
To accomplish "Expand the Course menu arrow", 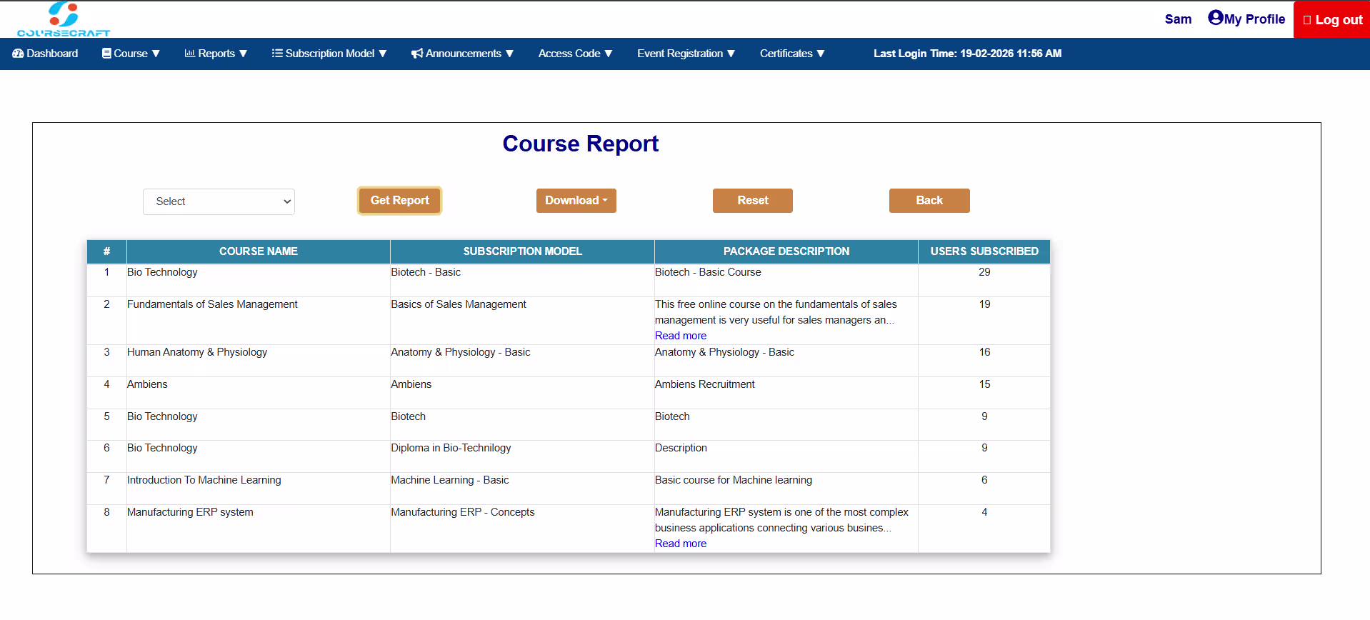I will coord(156,54).
